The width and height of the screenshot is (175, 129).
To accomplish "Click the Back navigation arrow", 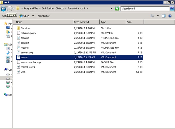I will (x=4, y=9).
